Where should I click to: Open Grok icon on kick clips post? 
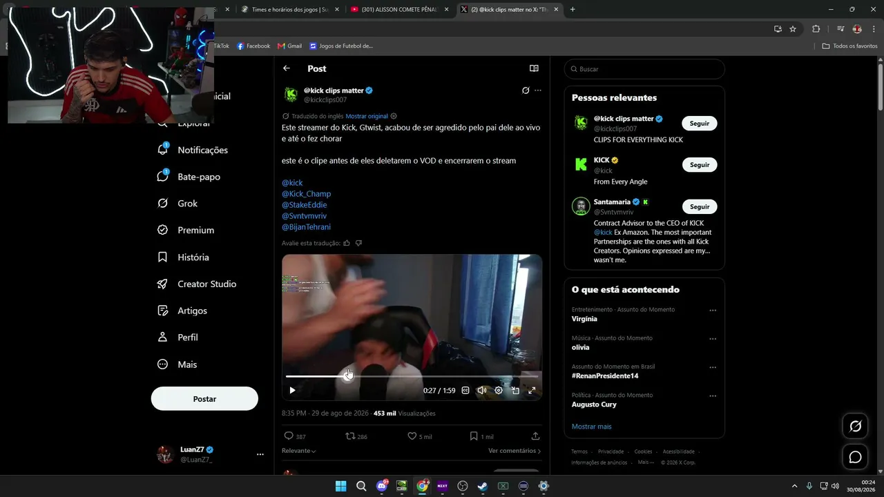tap(526, 90)
